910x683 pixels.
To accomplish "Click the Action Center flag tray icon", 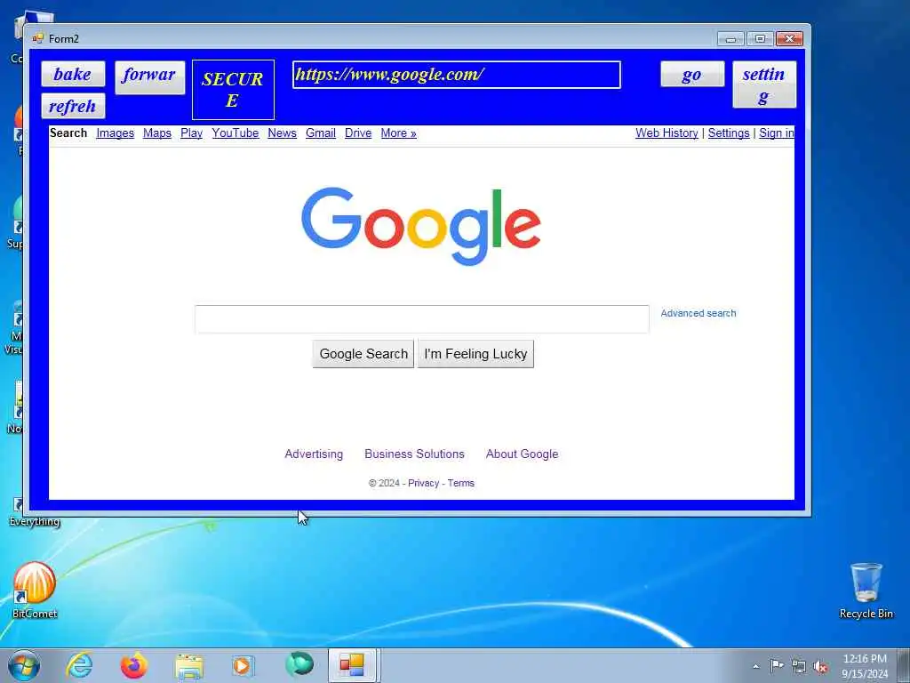I will pyautogui.click(x=777, y=665).
